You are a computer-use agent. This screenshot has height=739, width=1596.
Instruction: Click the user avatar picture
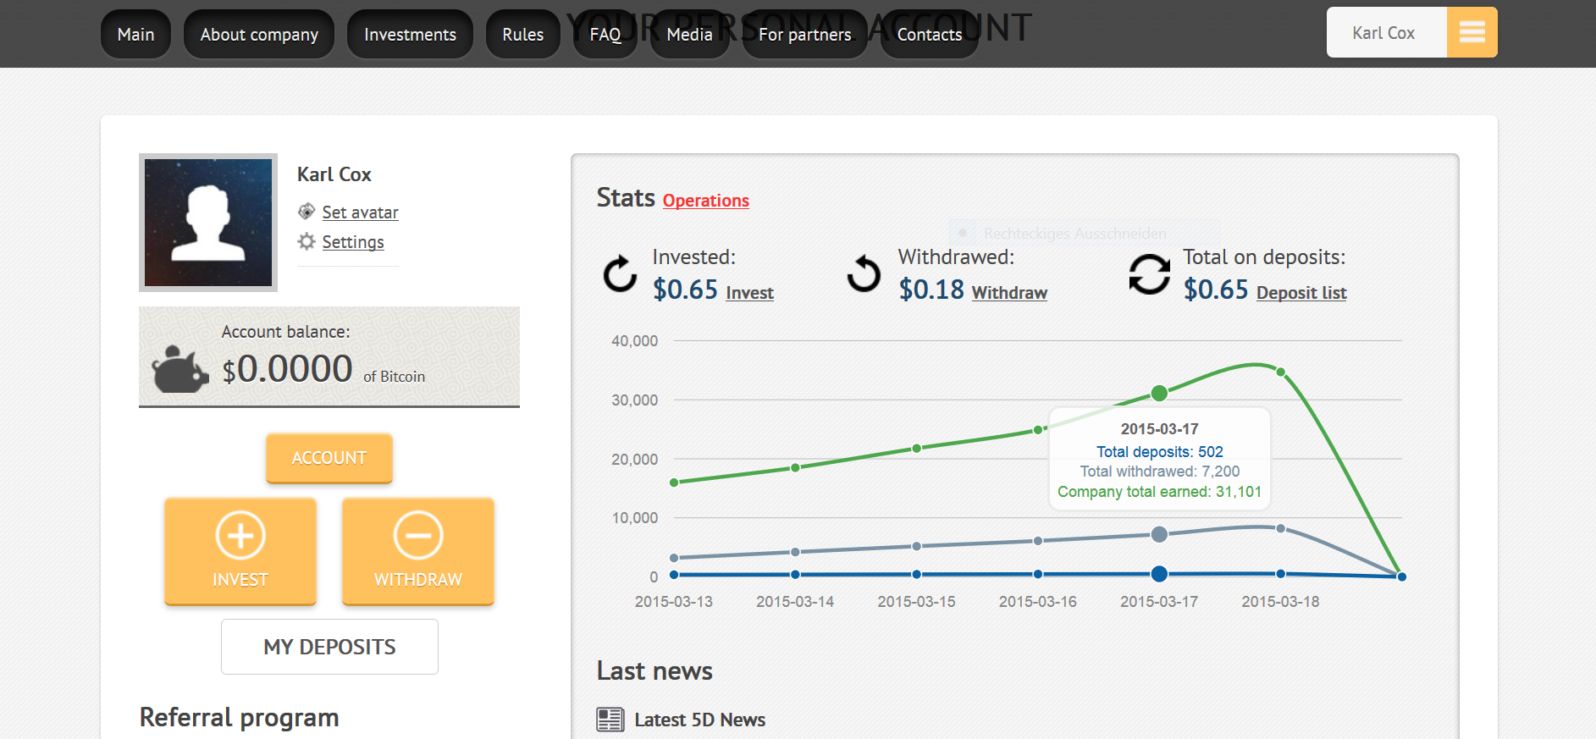pos(208,223)
